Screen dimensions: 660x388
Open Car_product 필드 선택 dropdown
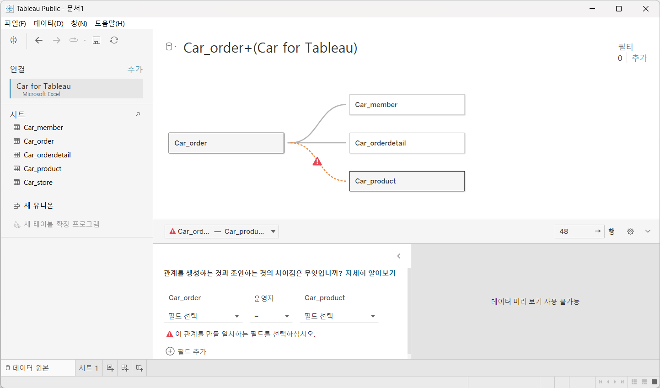pyautogui.click(x=340, y=316)
